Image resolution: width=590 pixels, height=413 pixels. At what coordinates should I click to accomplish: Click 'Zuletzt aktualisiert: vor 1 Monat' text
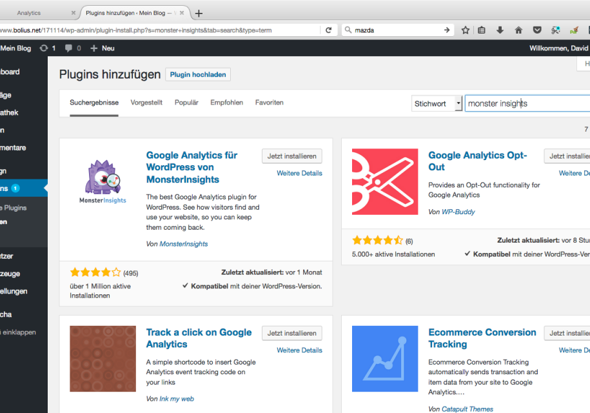[x=271, y=272]
